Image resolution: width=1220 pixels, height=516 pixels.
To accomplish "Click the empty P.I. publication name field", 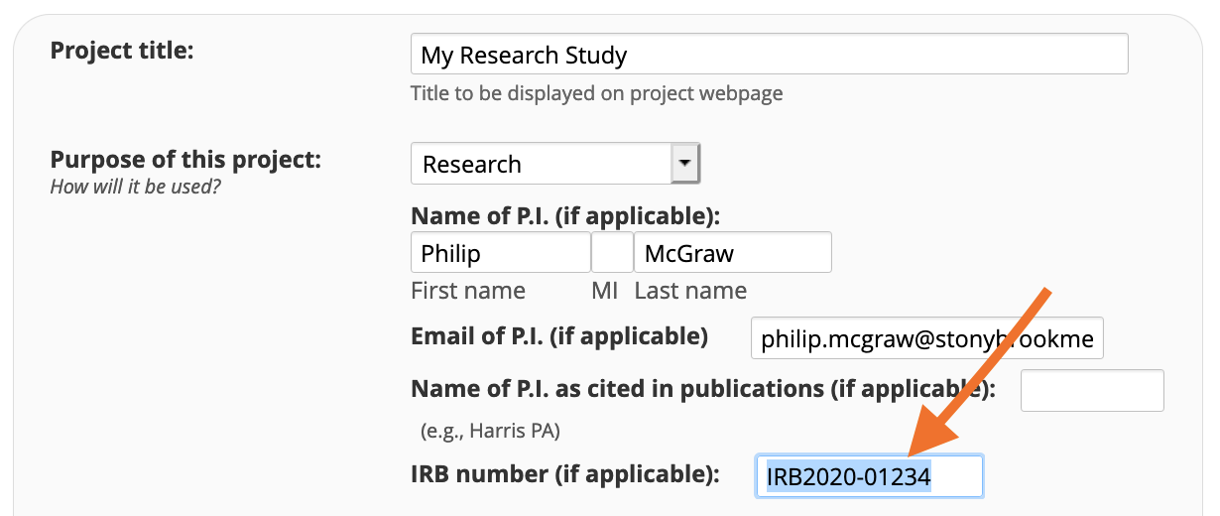I will 1092,390.
